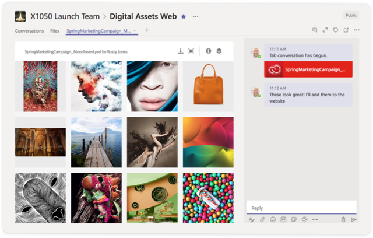Open text formatting options in reply box
The image size is (373, 238).
[252, 219]
